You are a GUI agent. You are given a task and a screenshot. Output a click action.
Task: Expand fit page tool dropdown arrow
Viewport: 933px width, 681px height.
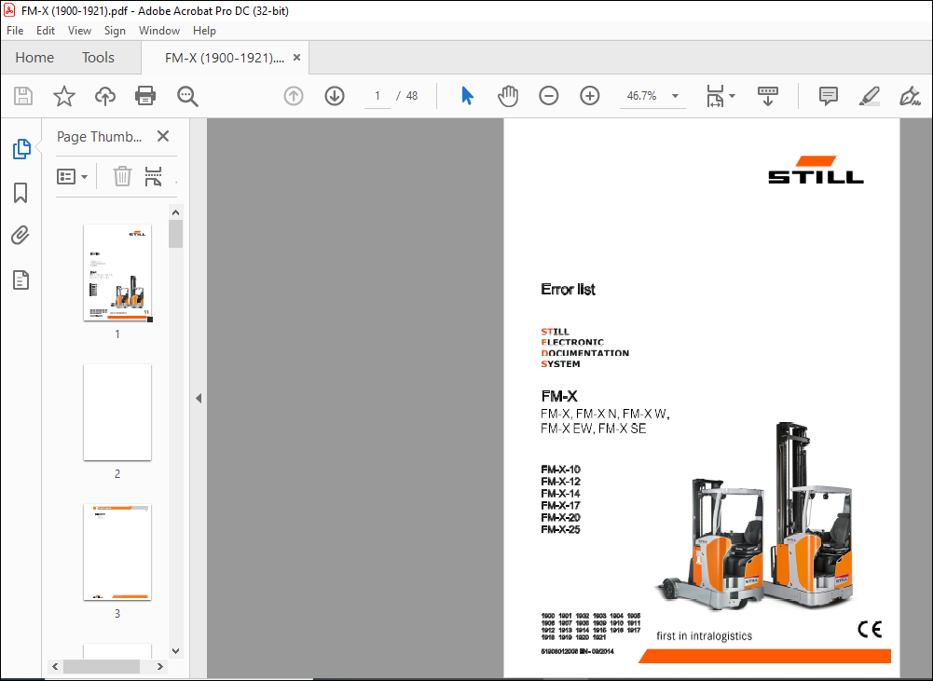pyautogui.click(x=732, y=96)
